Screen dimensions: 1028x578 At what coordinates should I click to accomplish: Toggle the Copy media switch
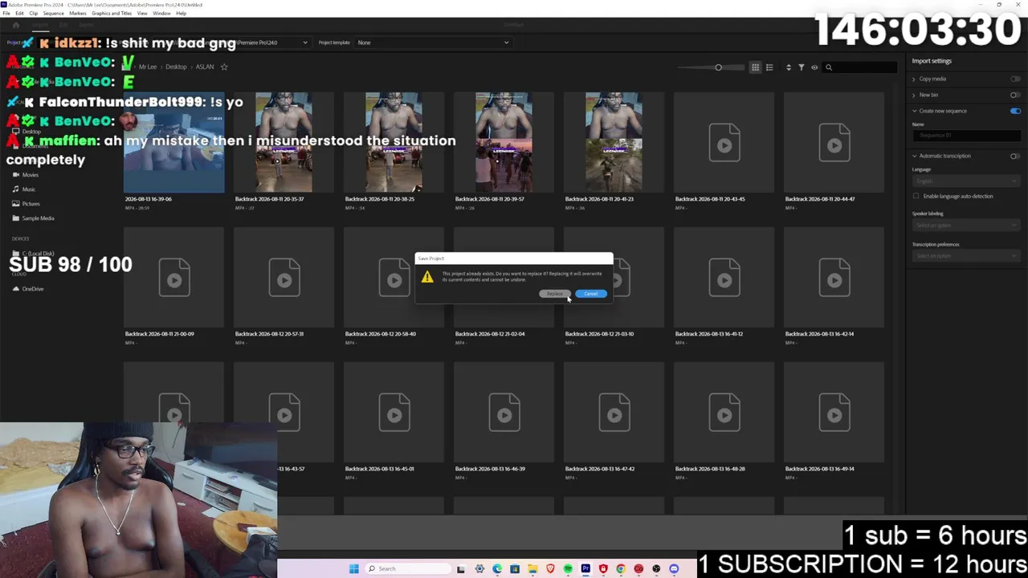1015,79
